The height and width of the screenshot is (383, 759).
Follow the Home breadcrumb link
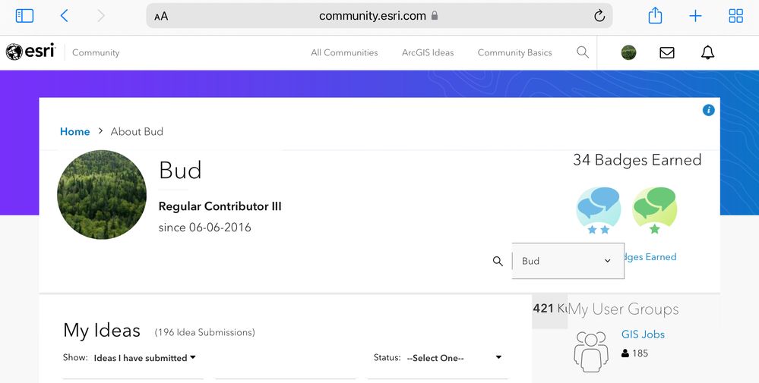pos(74,131)
